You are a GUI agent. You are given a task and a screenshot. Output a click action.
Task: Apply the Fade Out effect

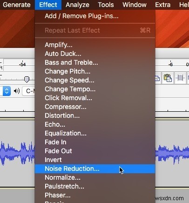(95, 151)
